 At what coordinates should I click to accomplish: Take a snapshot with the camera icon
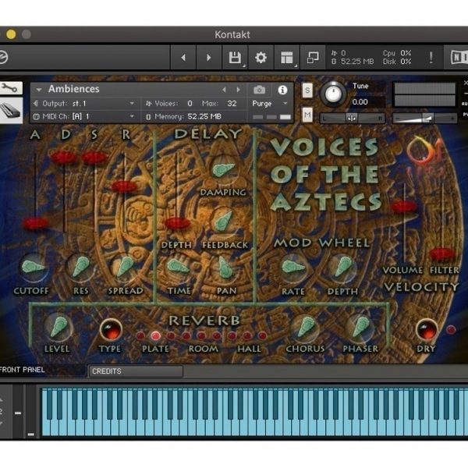(x=259, y=90)
